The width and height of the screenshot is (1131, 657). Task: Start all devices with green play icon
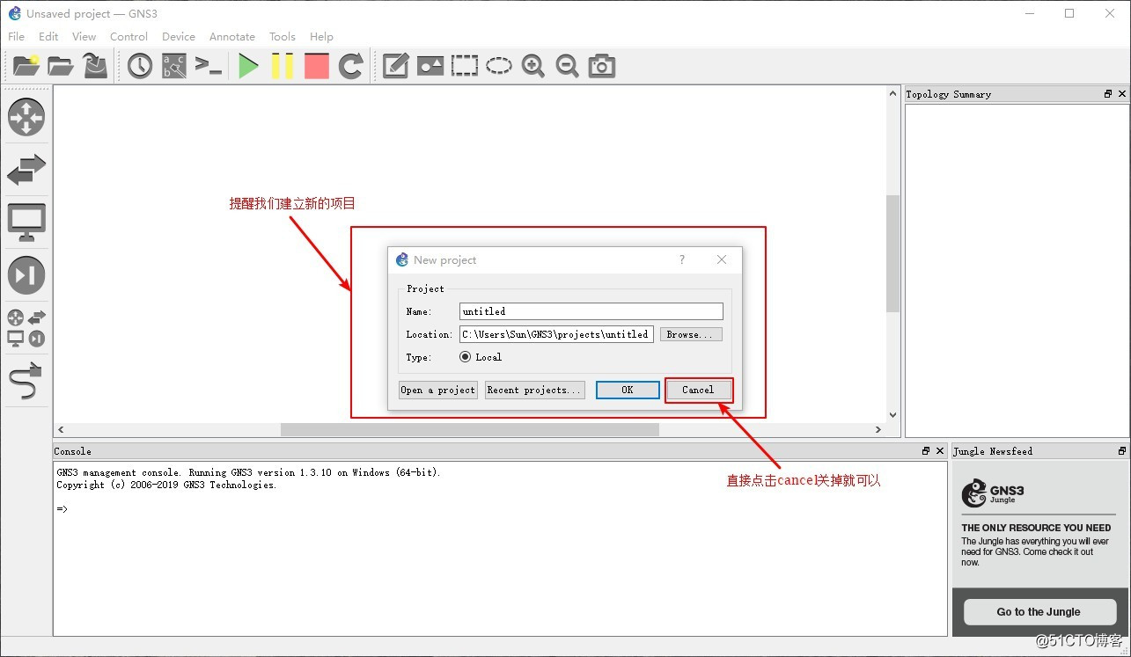tap(248, 66)
